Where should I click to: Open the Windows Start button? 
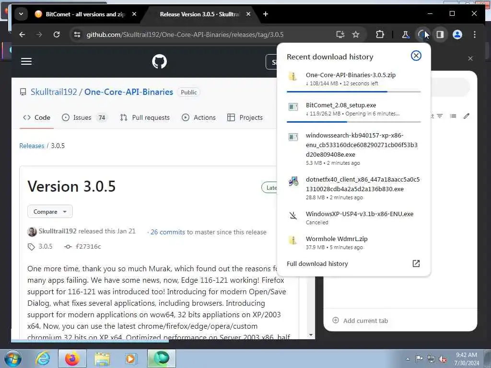point(12,358)
